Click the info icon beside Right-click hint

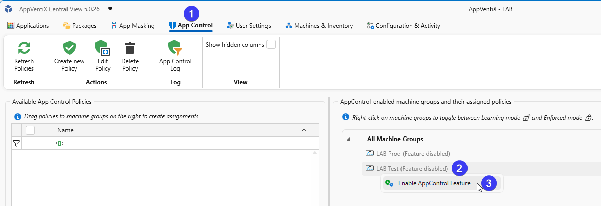pyautogui.click(x=345, y=117)
